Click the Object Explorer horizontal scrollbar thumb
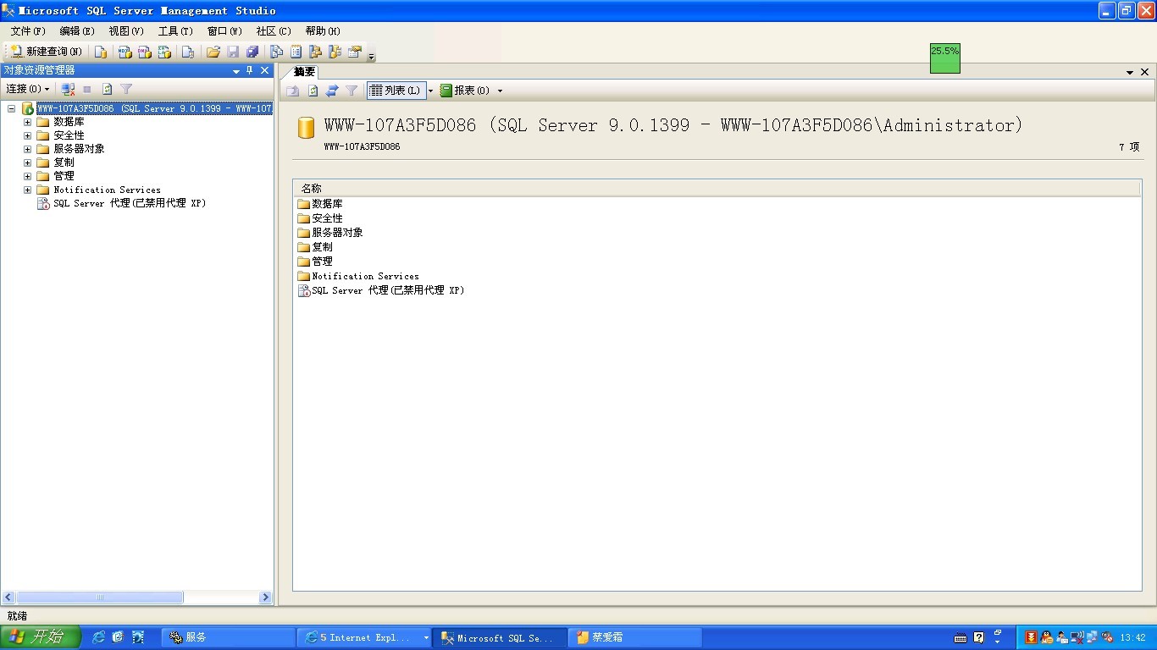1157x650 pixels. (99, 598)
